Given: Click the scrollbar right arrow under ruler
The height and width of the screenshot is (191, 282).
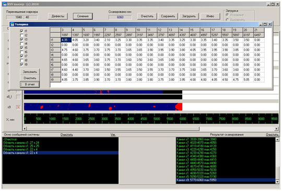Looking at the screenshot, I should click(277, 129).
